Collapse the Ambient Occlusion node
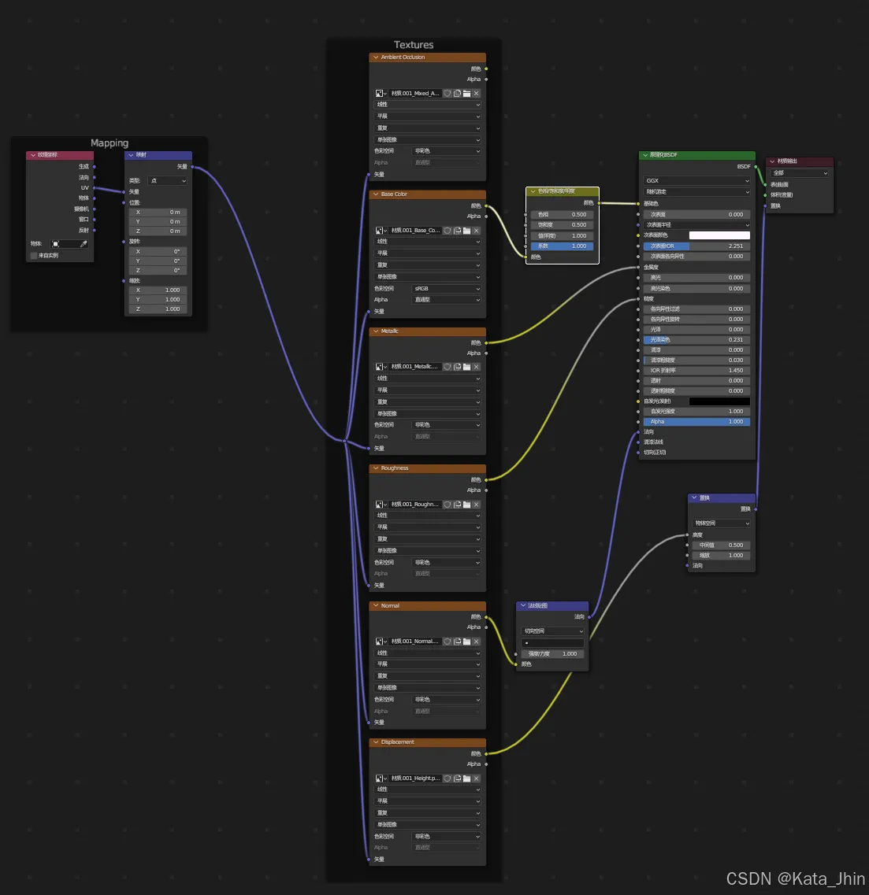 [376, 57]
